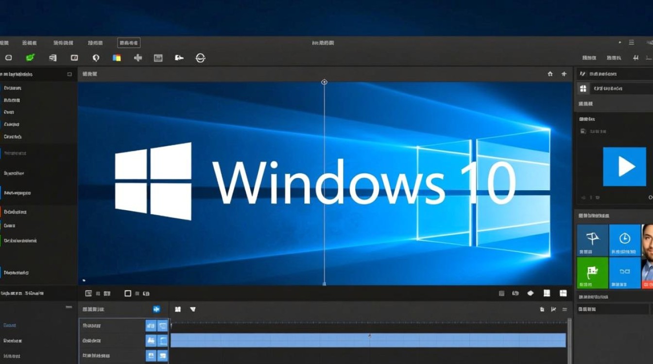Screen dimensions: 653x364
Task: Click the colorful Windows logo toolbar icon
Action: [116, 58]
